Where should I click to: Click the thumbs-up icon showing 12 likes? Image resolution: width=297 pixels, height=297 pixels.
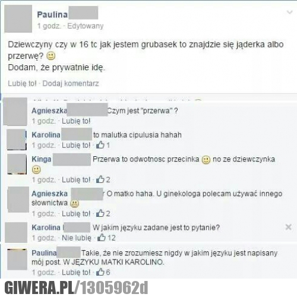pos(102,237)
